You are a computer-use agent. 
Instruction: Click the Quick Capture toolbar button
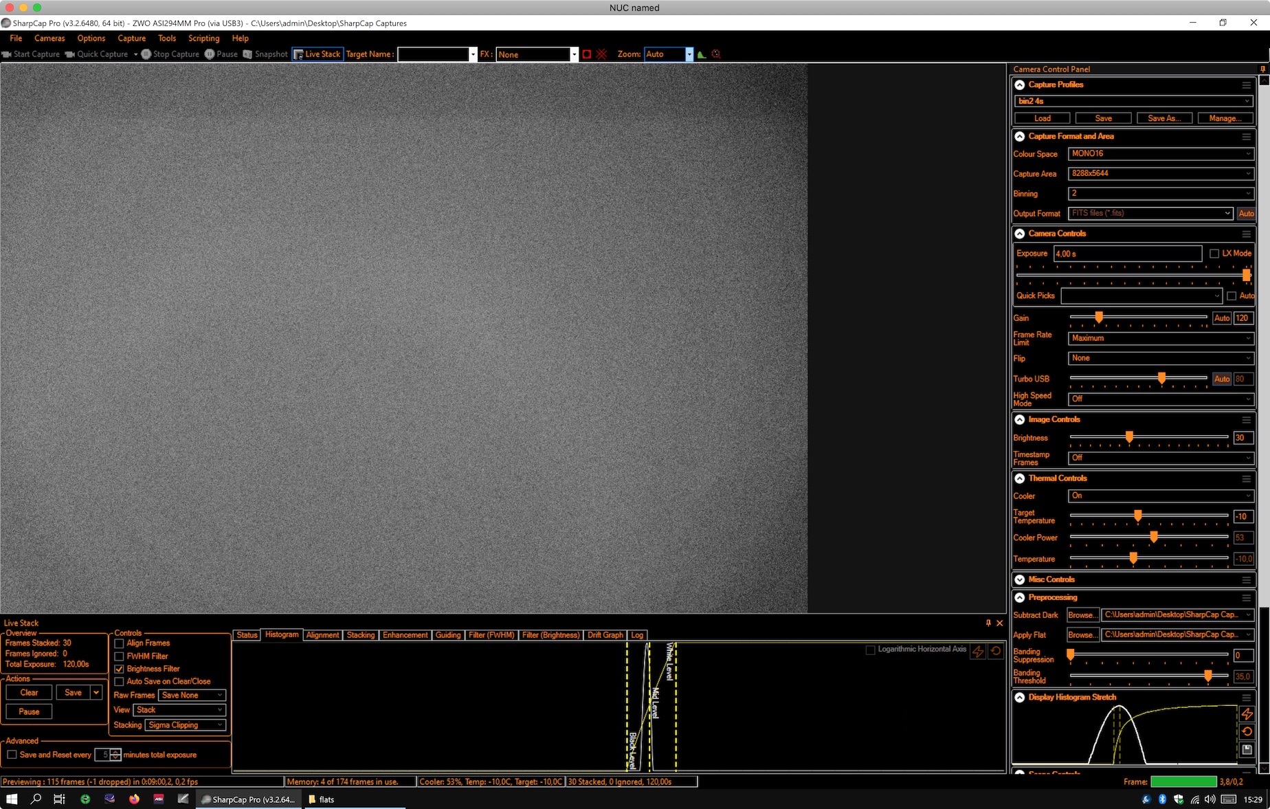point(97,54)
